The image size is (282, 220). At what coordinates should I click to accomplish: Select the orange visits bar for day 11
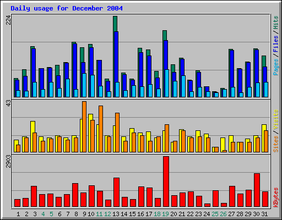[x=101, y=129]
